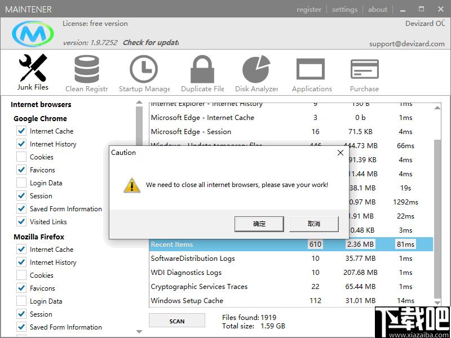451x338 pixels.
Task: Confirm the caution with 确定 button
Action: 259,224
